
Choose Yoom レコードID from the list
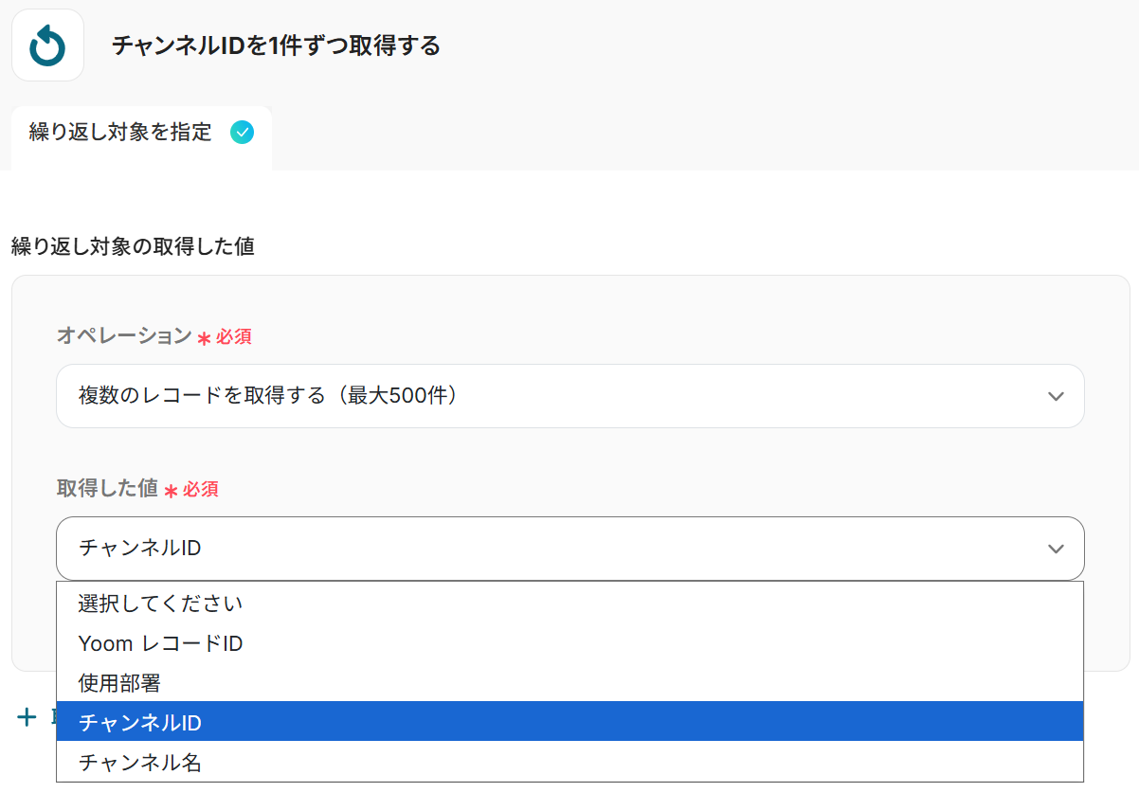pos(160,644)
